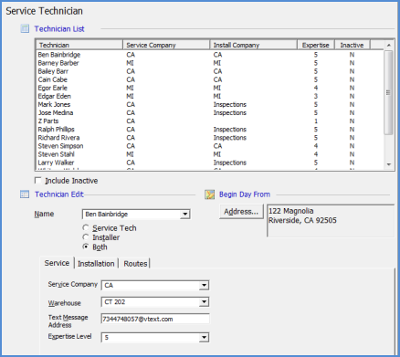The height and width of the screenshot is (357, 400).
Task: Click the Address... button
Action: coord(241,212)
